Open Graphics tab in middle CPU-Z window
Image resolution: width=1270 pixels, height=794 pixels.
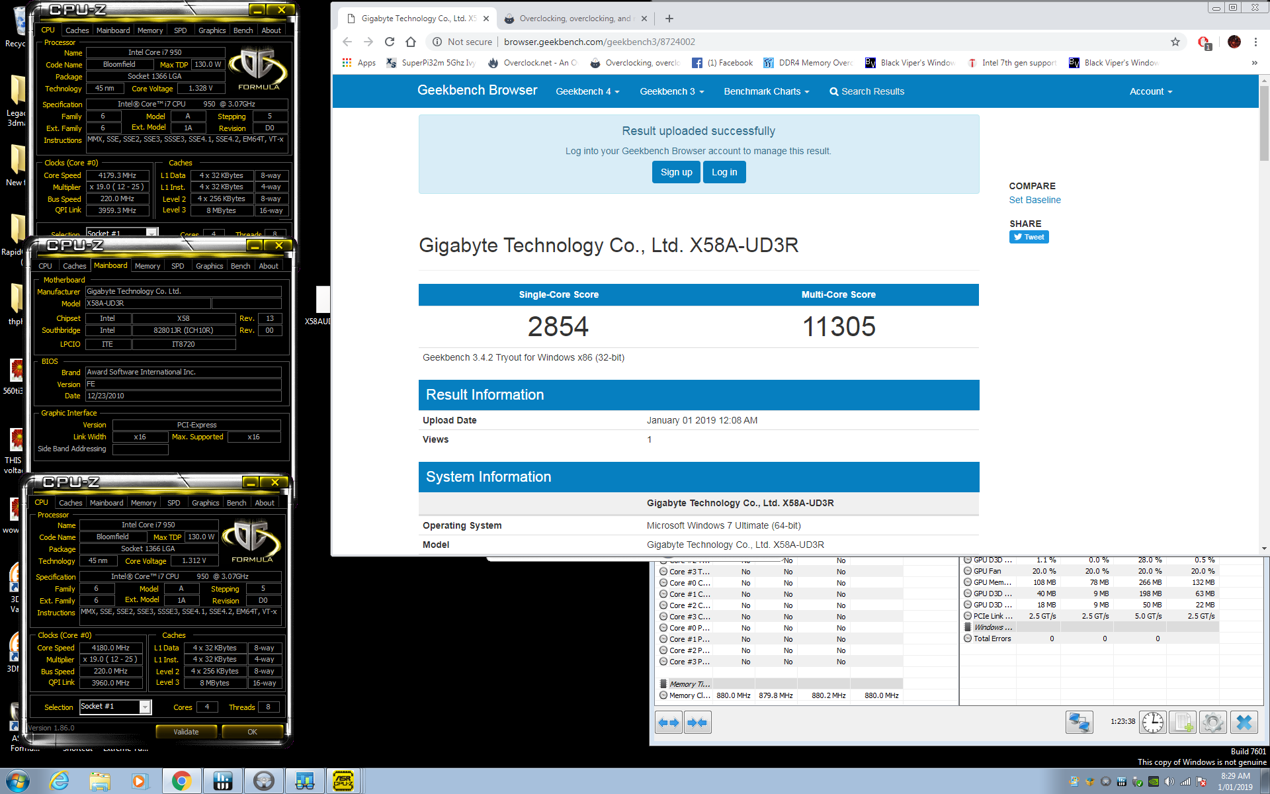209,266
